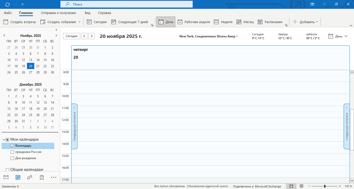
Task: Open the Mail module icon
Action: 6,177
